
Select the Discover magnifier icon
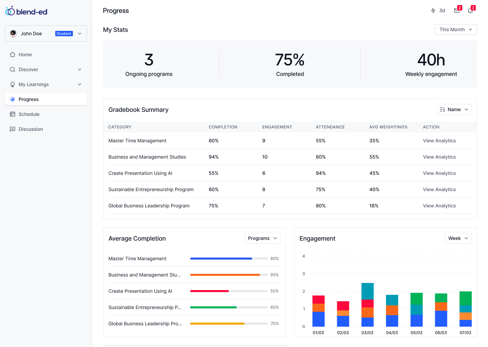point(12,69)
